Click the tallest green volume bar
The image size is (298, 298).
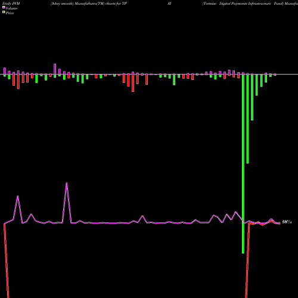243,164
